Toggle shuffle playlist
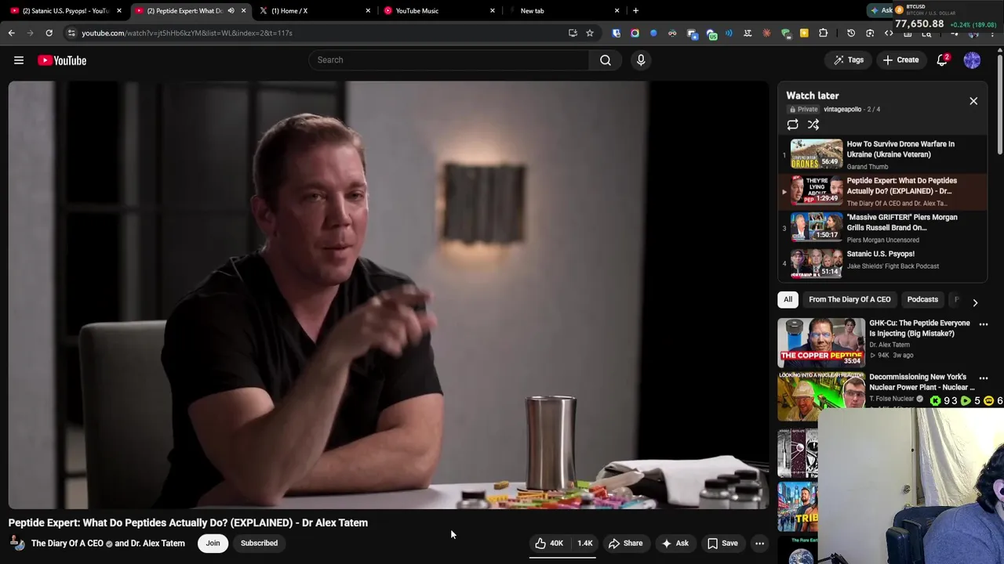Screen dimensions: 1004x564 [x=813, y=125]
